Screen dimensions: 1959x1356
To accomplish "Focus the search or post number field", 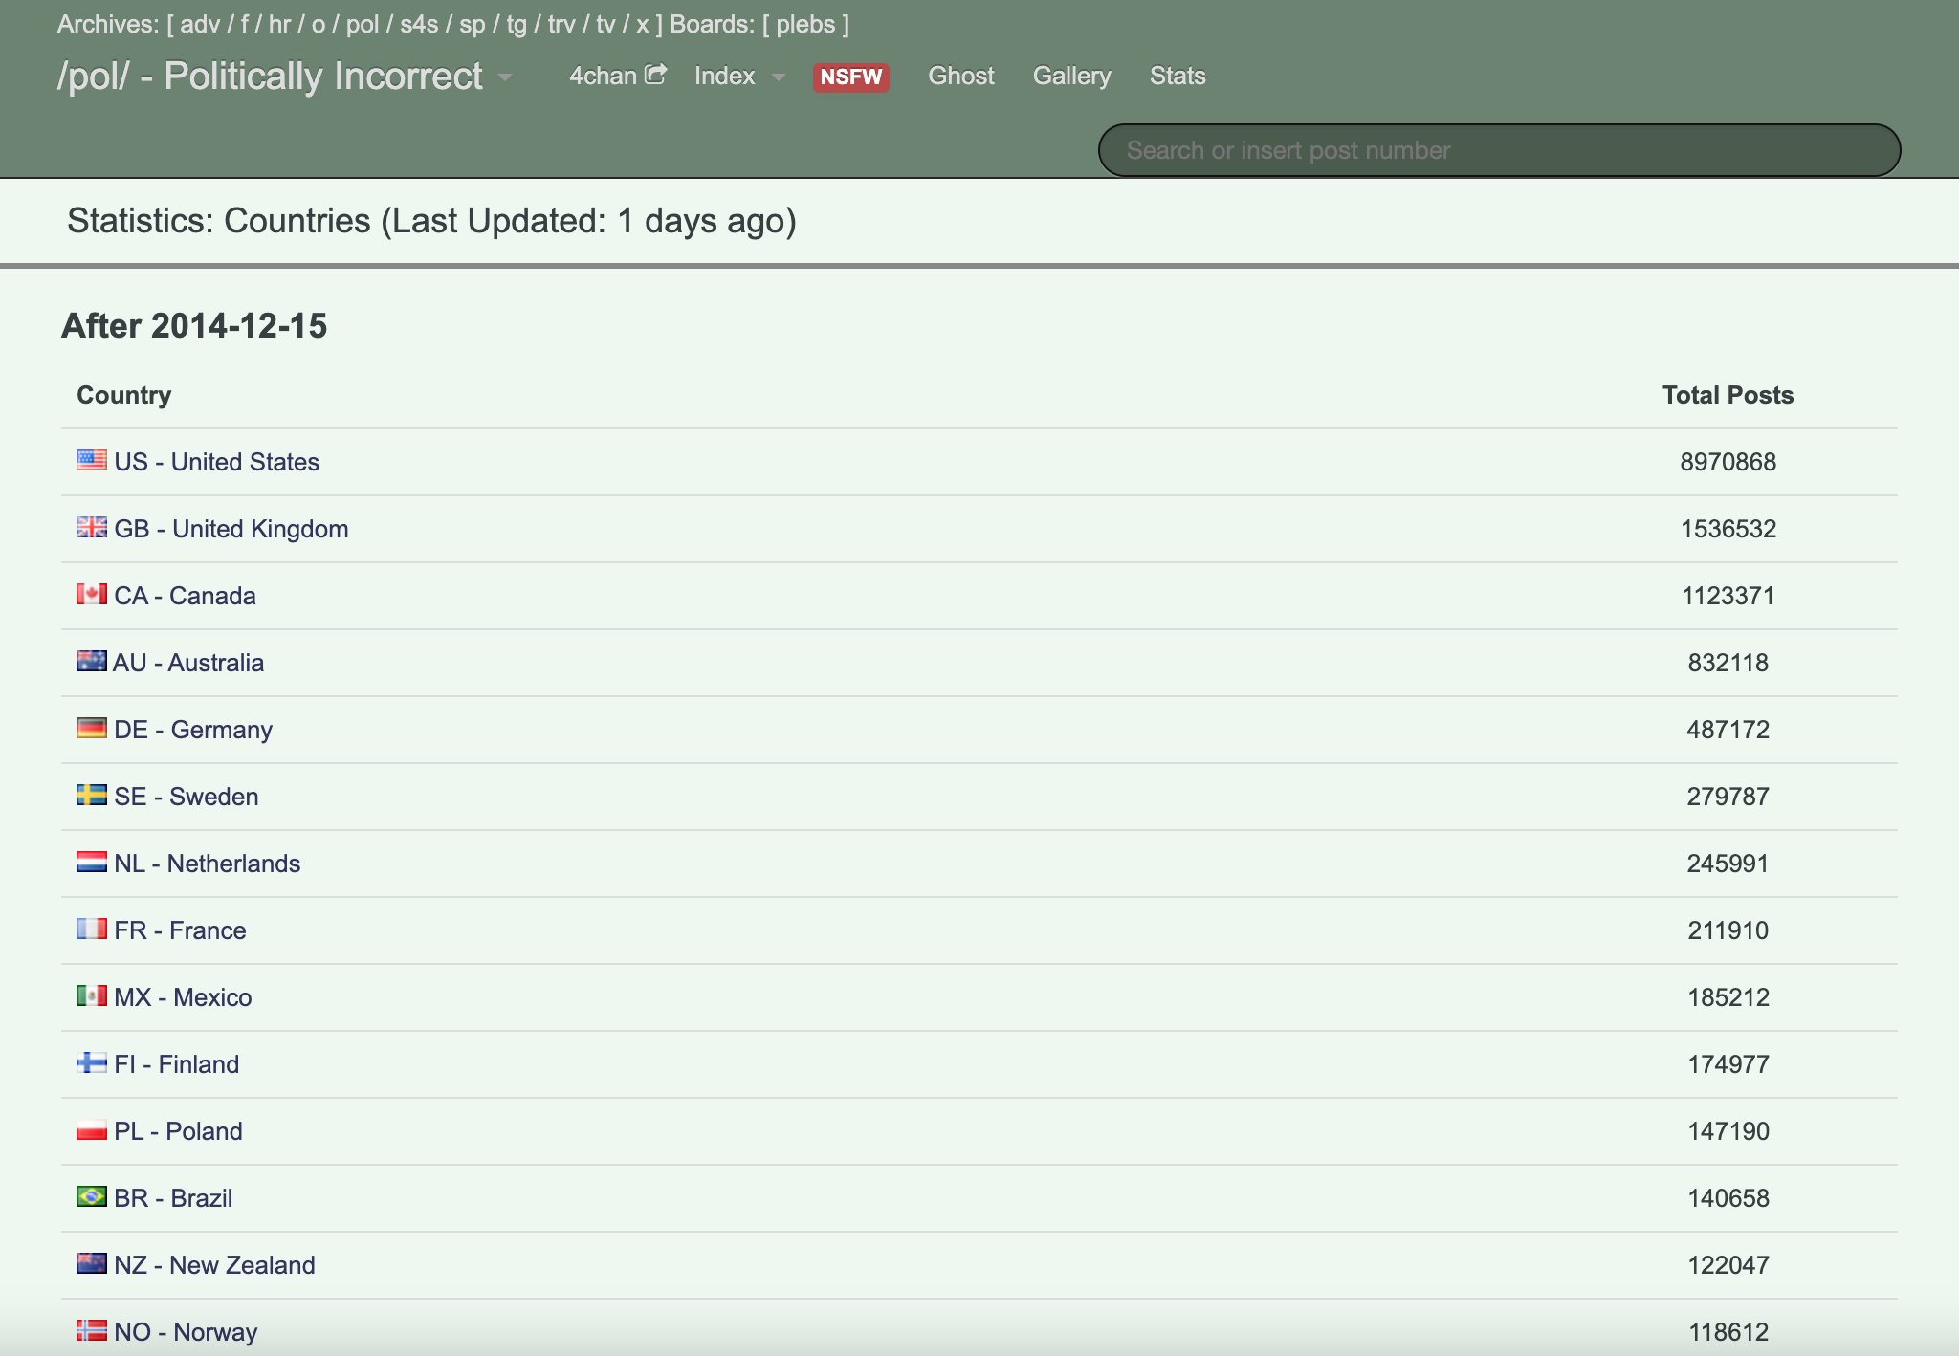I will 1499,150.
